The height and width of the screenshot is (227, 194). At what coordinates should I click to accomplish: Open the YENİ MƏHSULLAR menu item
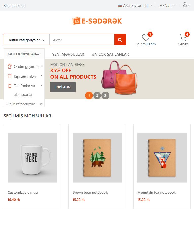click(68, 54)
